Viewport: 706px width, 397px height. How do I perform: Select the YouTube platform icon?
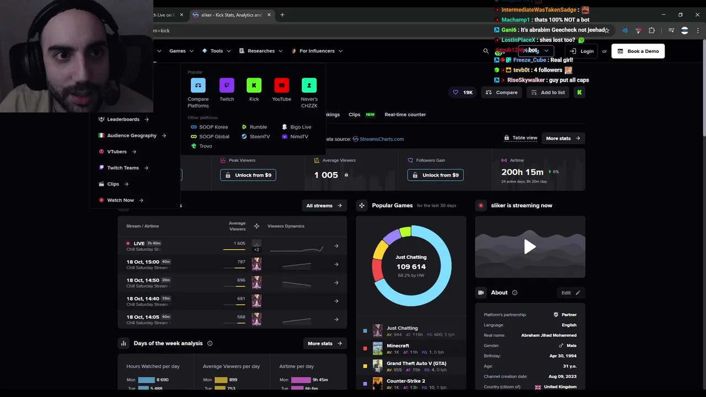[281, 85]
